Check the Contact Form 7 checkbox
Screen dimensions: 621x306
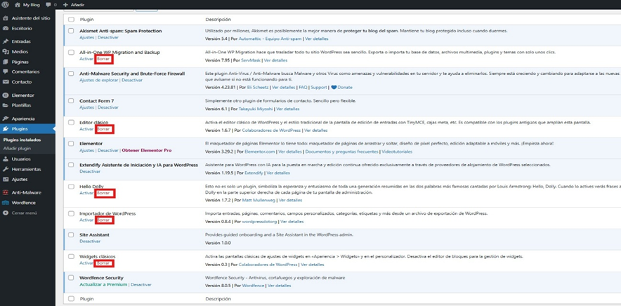pyautogui.click(x=71, y=101)
